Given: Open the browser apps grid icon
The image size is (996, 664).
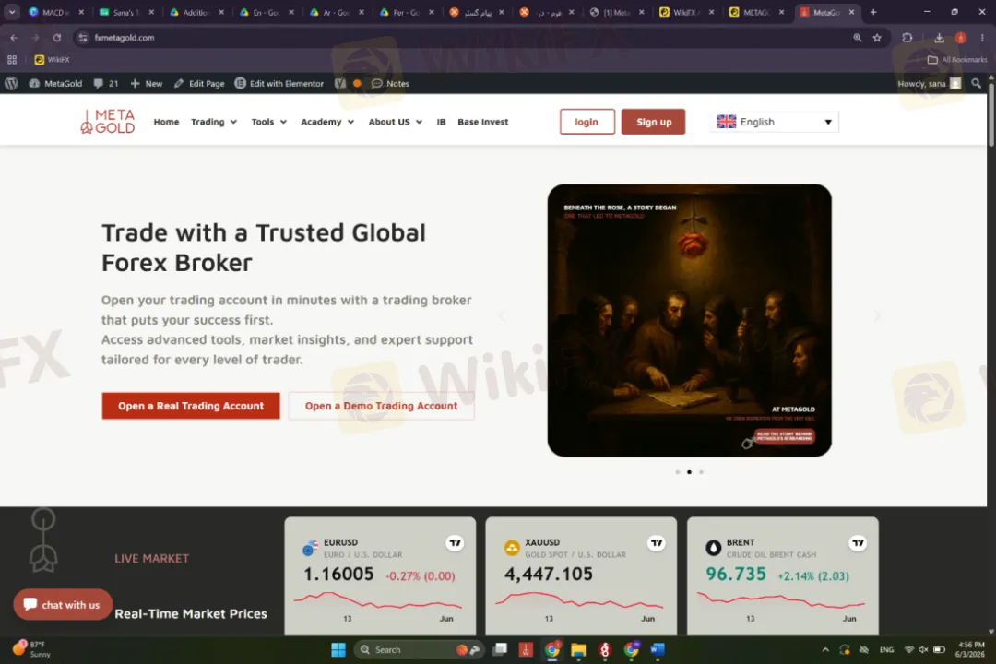Looking at the screenshot, I should click(11, 60).
